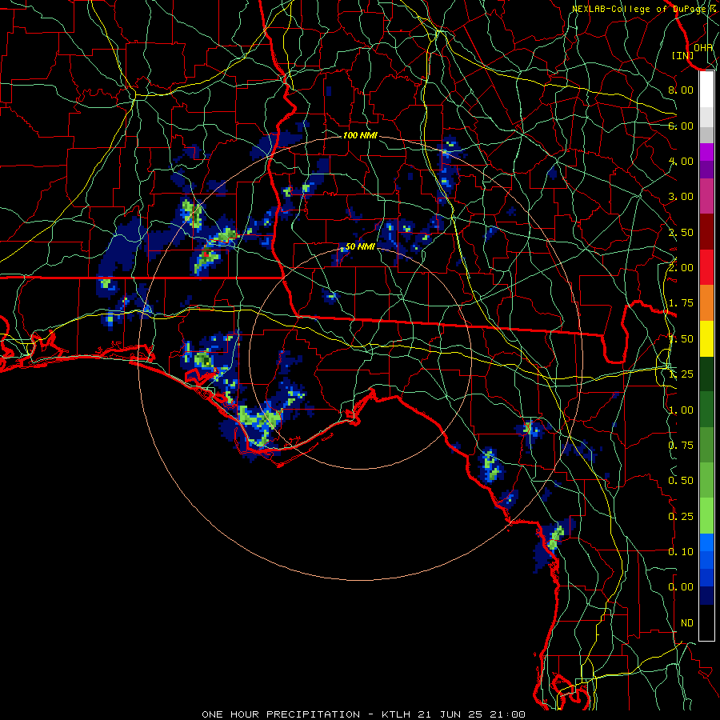Click the ND legend label

tap(687, 623)
